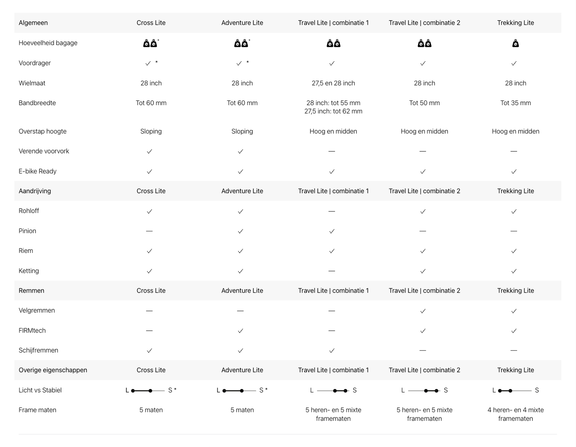The height and width of the screenshot is (447, 576).
Task: Click Pinion dash icon for Cross Lite
Action: click(149, 231)
